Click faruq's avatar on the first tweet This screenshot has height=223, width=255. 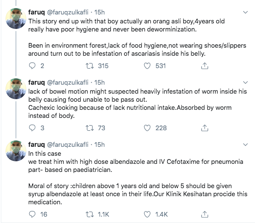point(16,18)
